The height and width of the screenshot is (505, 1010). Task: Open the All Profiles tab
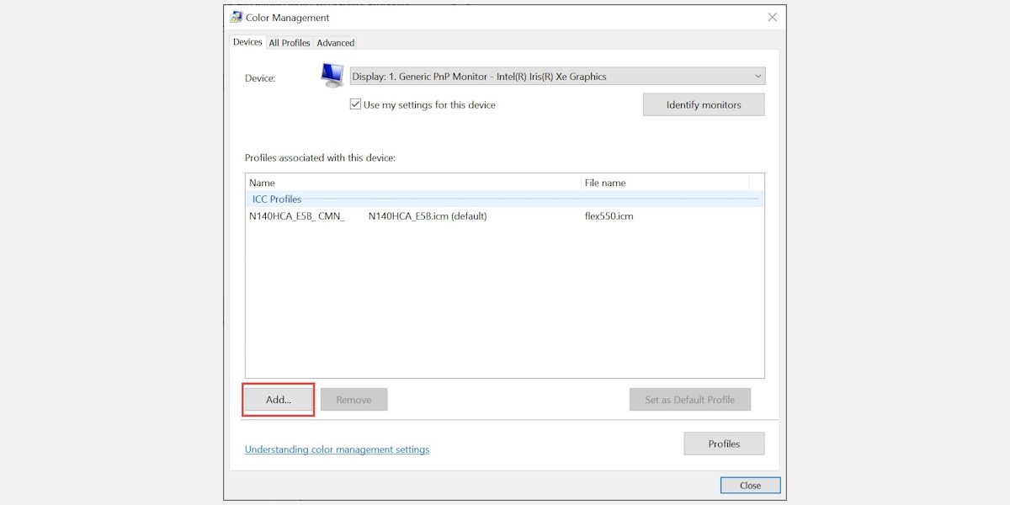[290, 43]
